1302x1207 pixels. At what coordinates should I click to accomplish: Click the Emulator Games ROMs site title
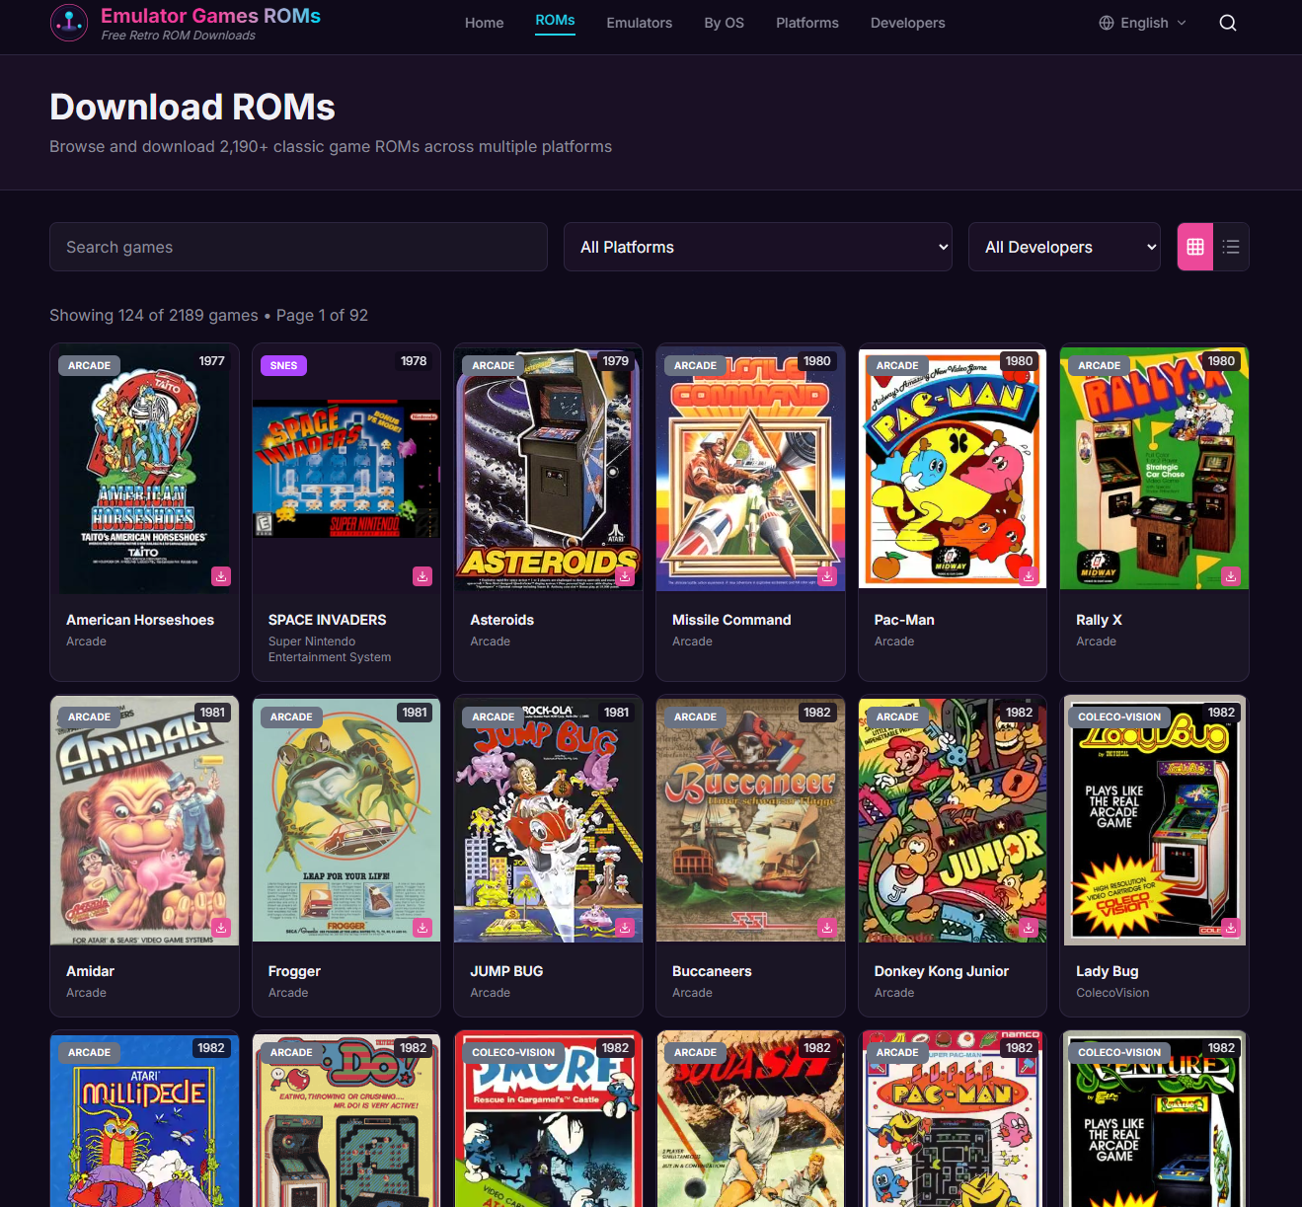point(210,16)
